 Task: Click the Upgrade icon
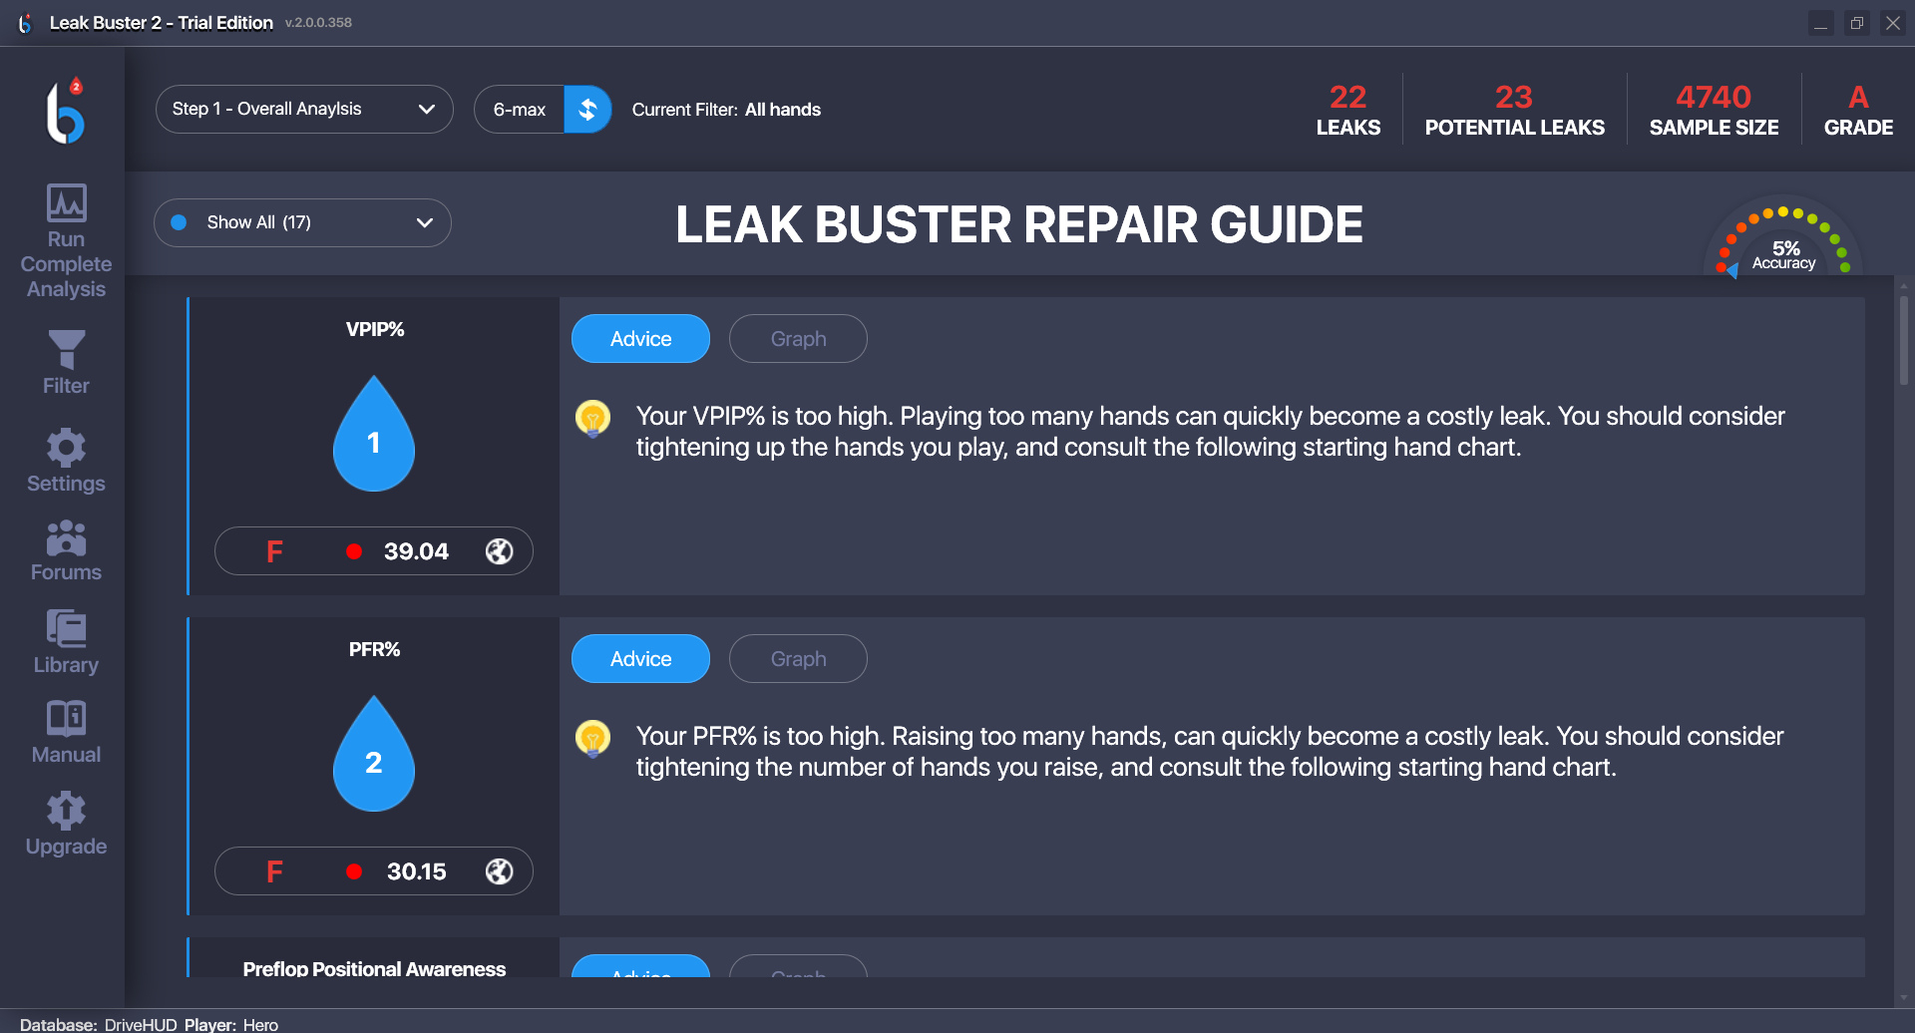coord(66,811)
